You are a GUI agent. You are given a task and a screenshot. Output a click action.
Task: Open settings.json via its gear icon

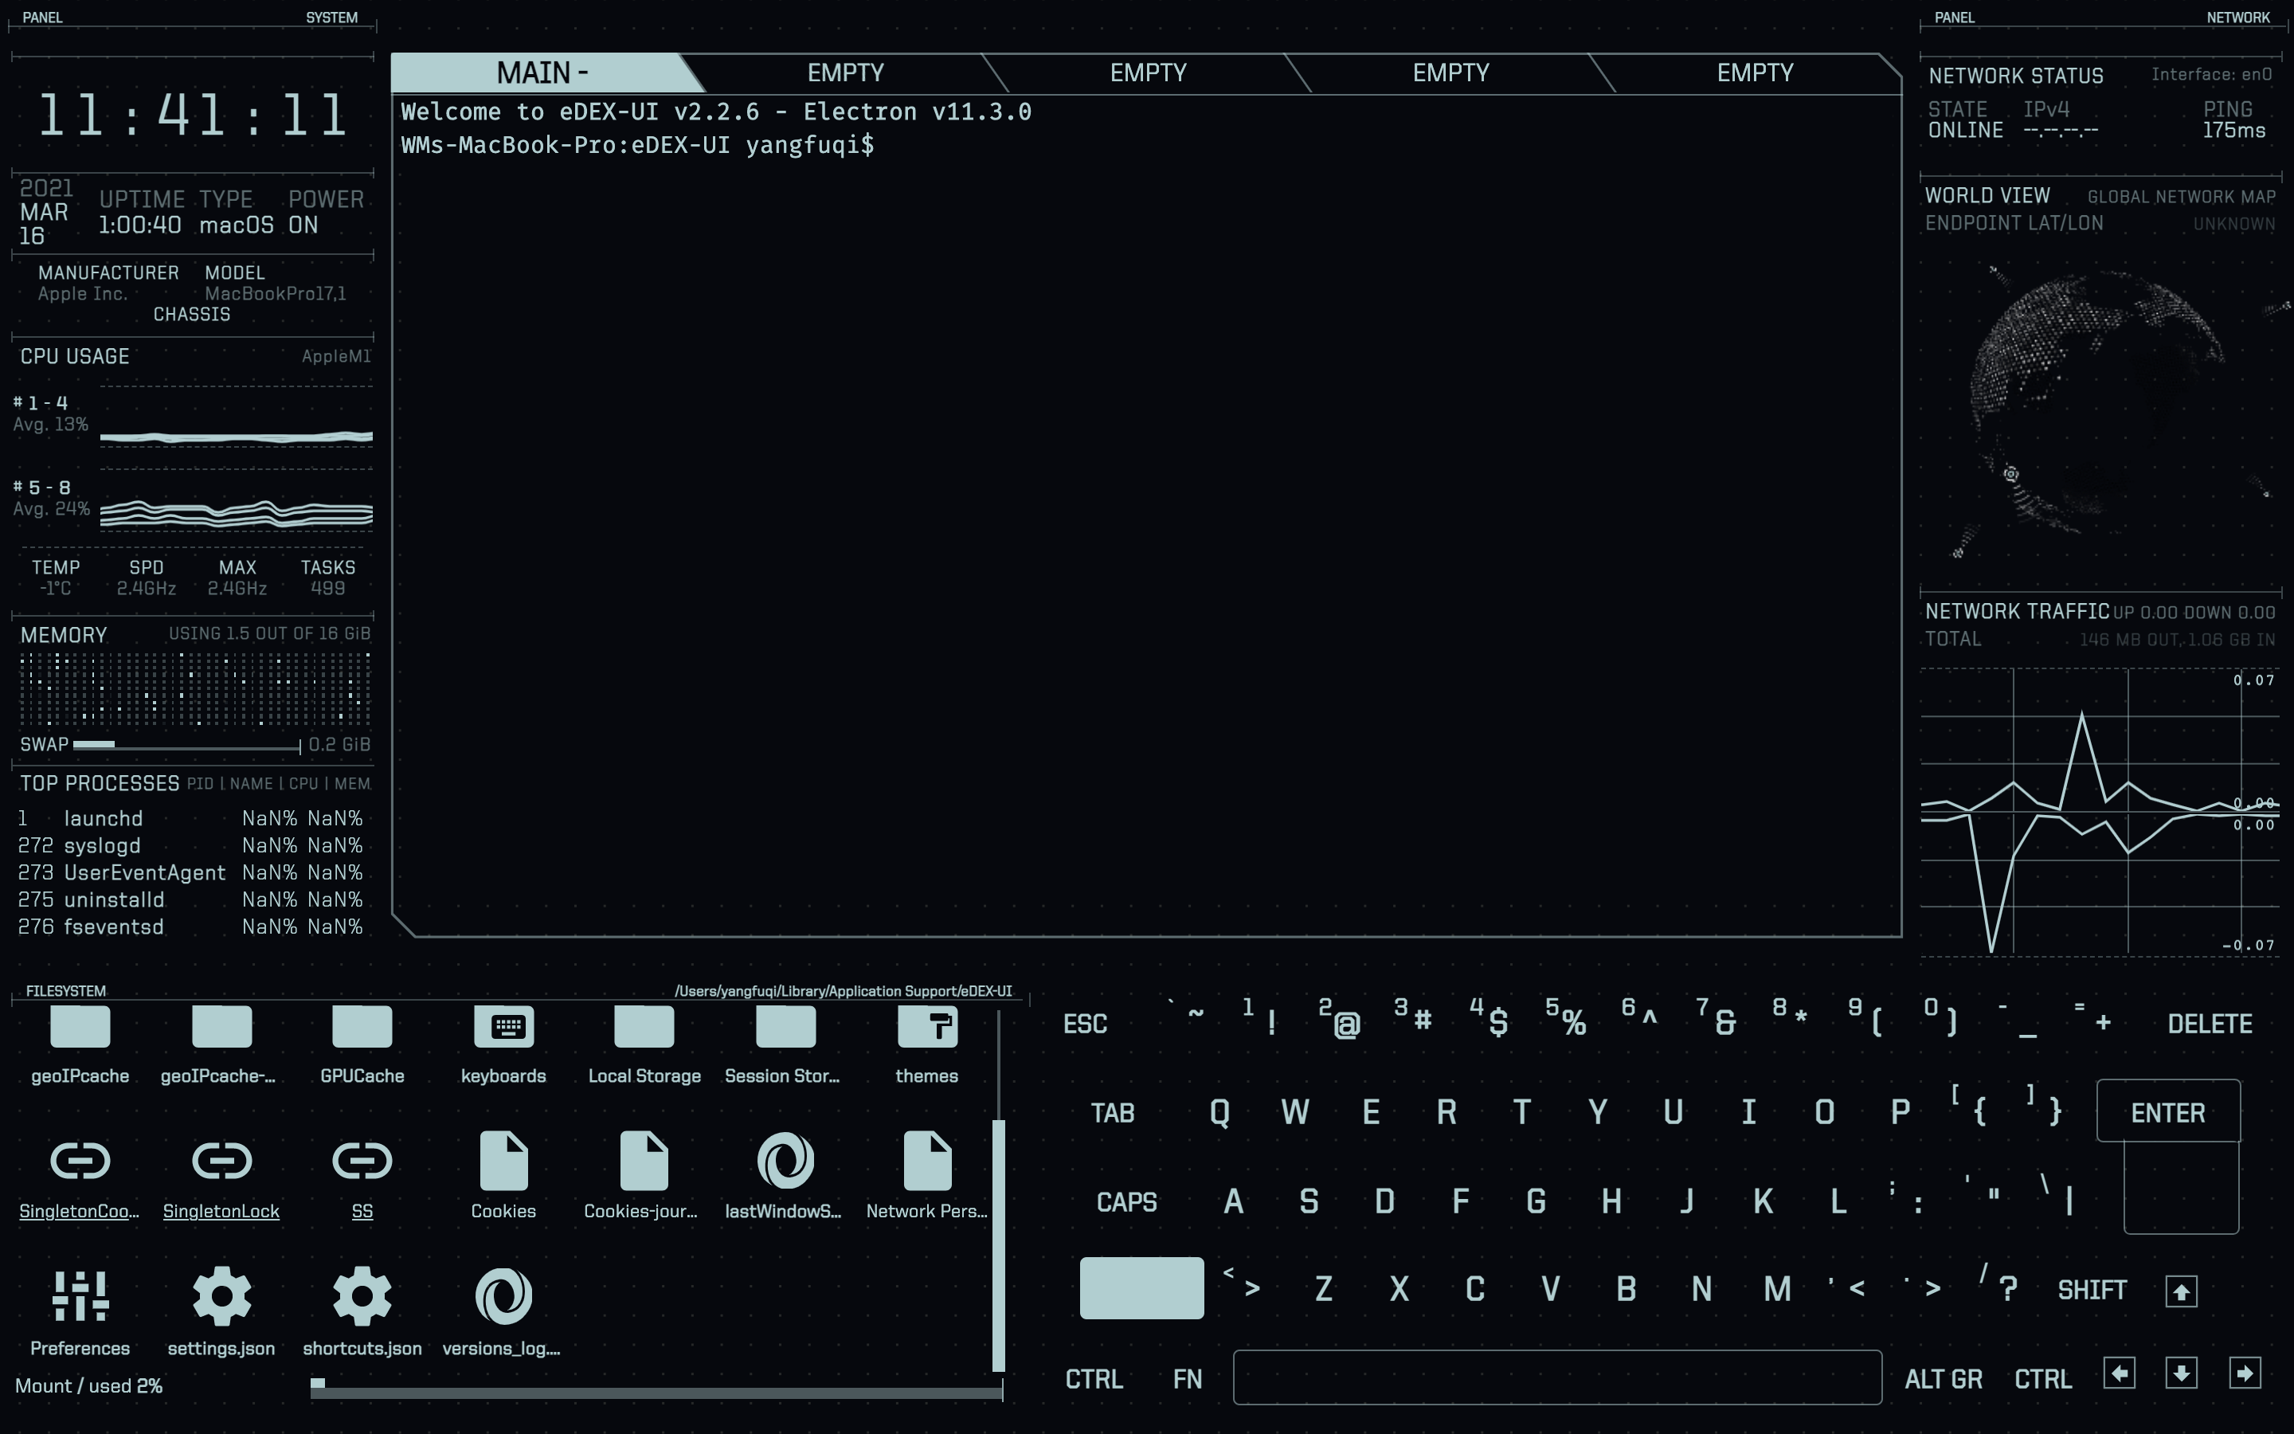[221, 1295]
